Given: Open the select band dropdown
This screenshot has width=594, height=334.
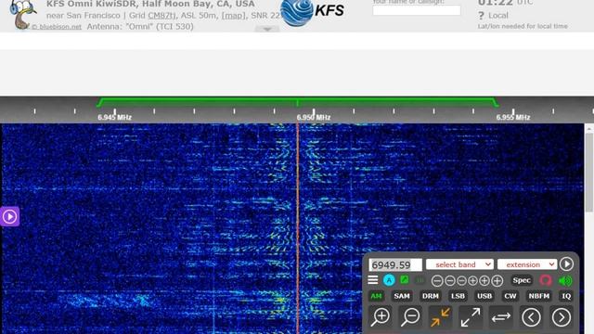Looking at the screenshot, I should 459,264.
